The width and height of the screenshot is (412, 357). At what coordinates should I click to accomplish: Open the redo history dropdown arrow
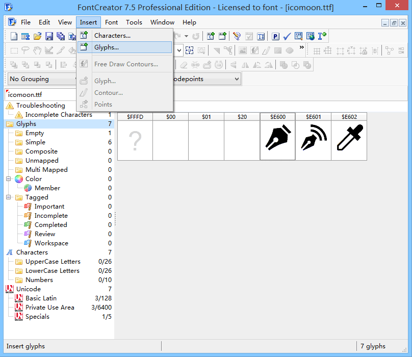(x=186, y=36)
